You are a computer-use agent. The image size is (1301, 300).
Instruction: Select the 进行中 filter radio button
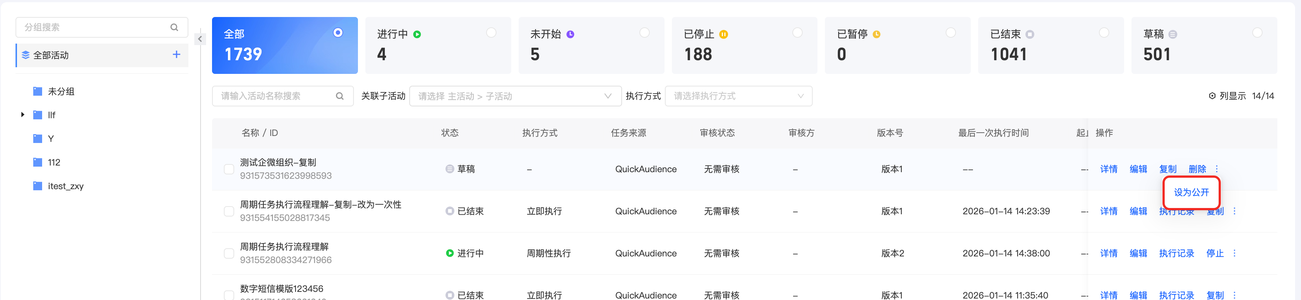tap(491, 33)
